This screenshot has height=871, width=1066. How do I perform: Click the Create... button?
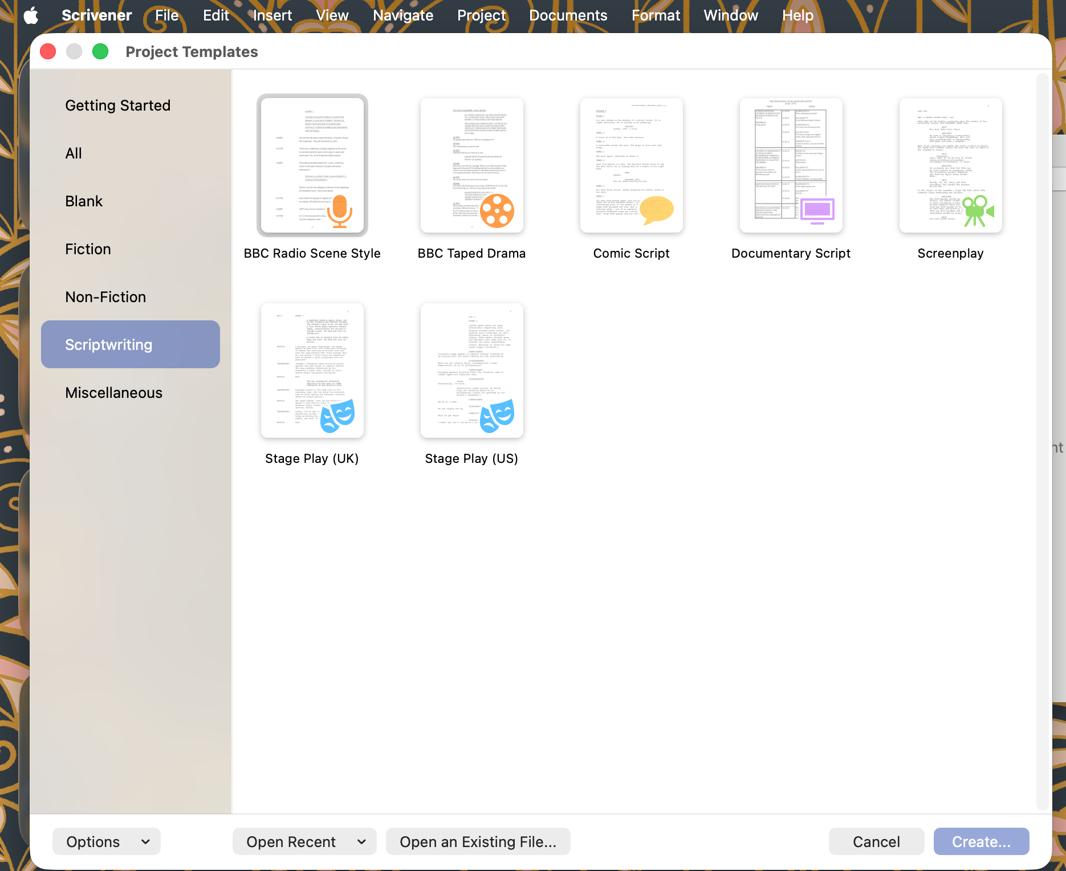(x=982, y=842)
